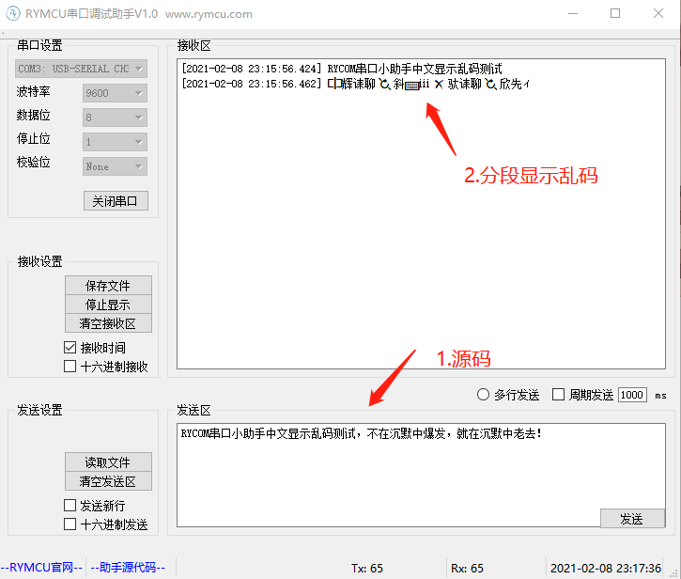Click the 关闭串口 button
The height and width of the screenshot is (579, 681).
coord(116,201)
